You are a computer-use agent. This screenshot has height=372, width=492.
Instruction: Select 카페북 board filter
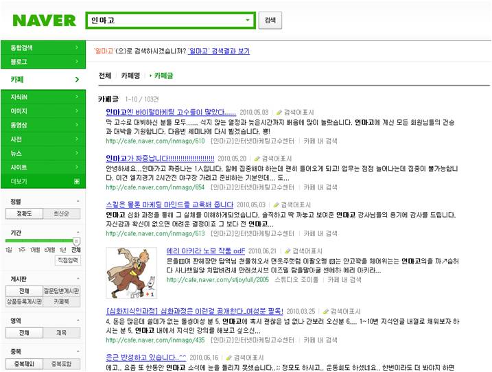click(x=61, y=302)
